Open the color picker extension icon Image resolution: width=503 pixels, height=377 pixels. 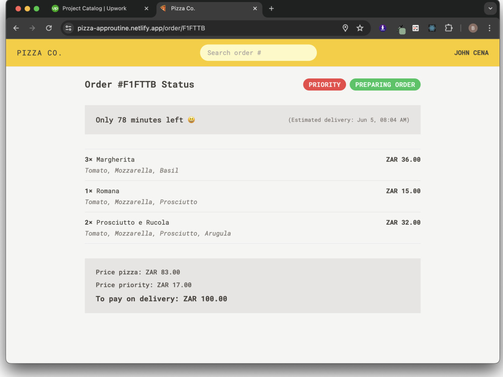point(401,29)
